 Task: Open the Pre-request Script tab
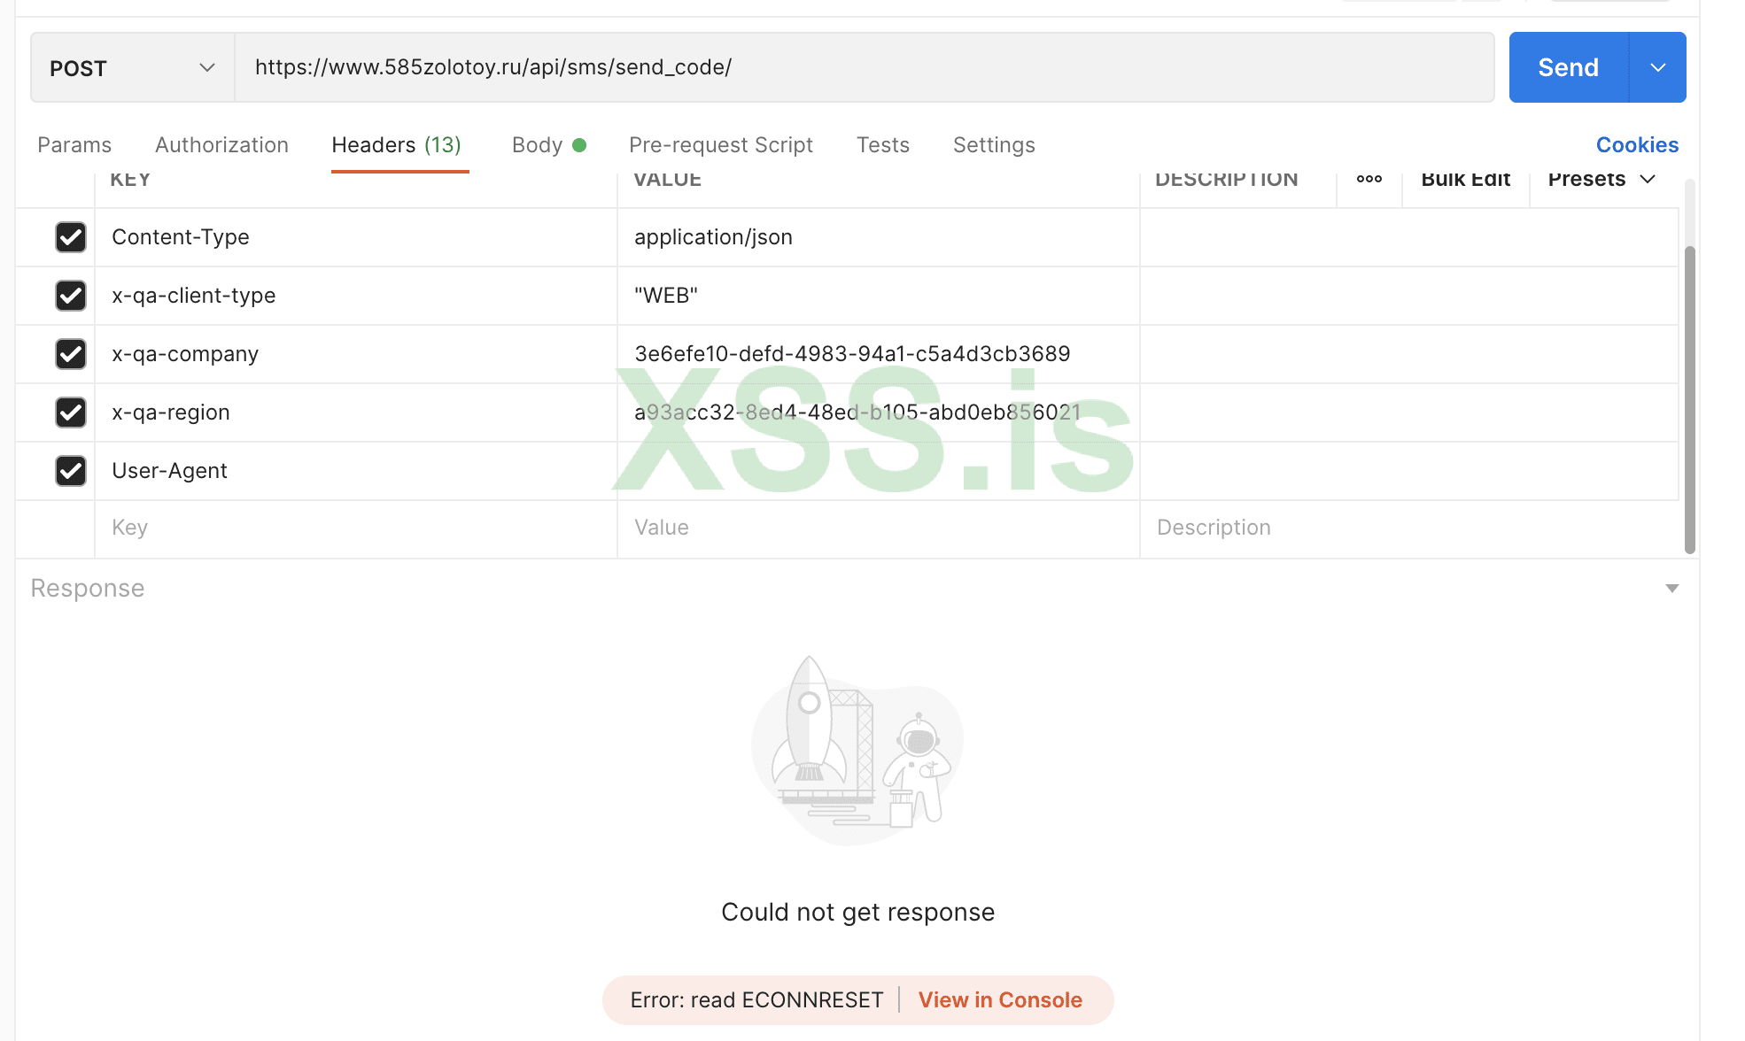tap(720, 145)
